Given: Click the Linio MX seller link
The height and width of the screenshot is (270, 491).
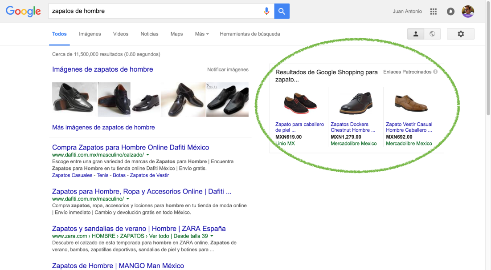Looking at the screenshot, I should [x=285, y=143].
